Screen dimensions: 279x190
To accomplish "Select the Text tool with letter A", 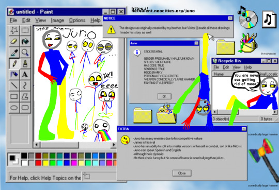I will pos(25,75).
